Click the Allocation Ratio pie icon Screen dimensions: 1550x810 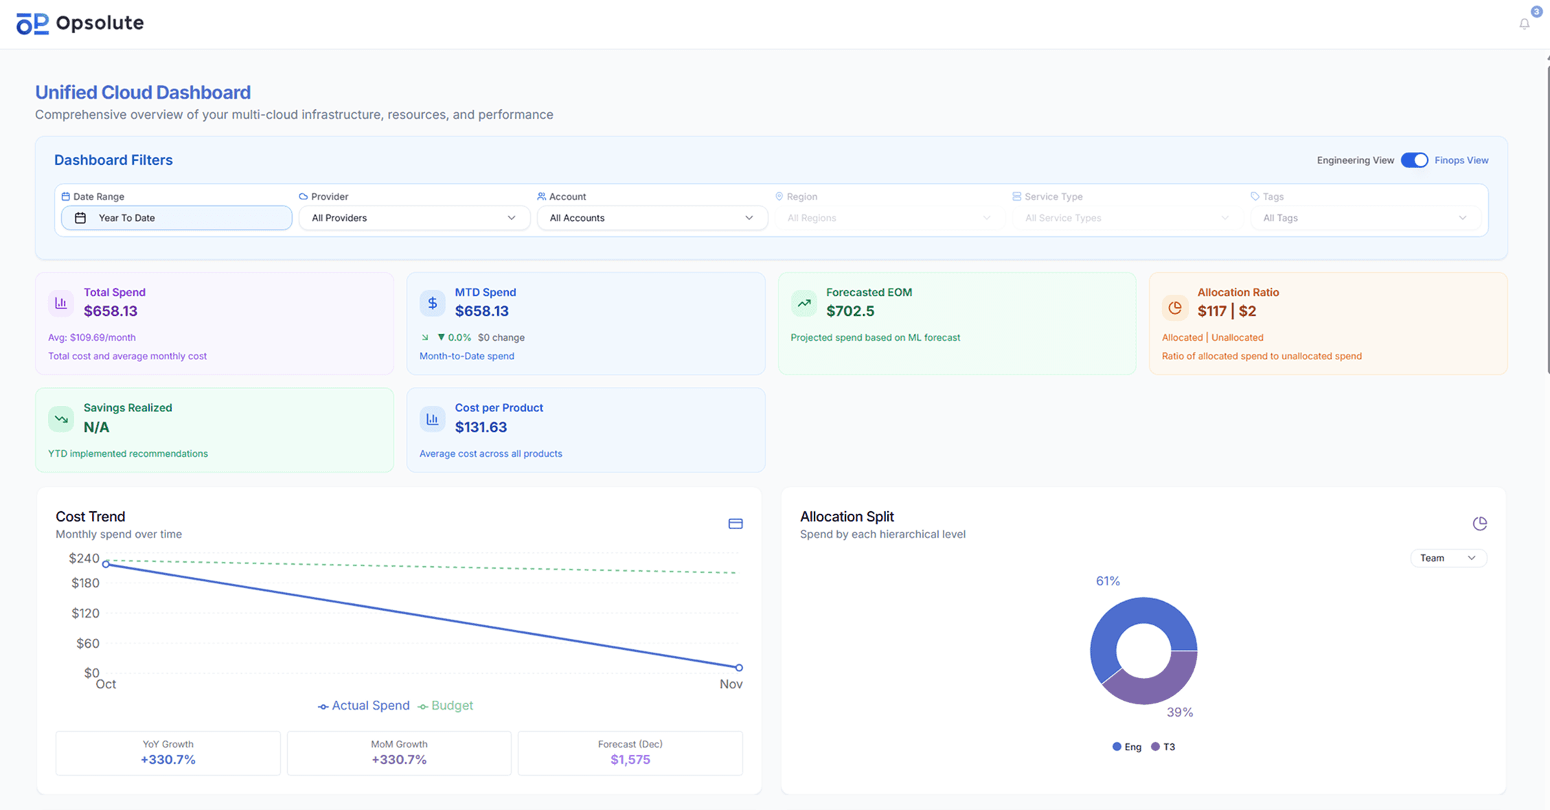click(x=1175, y=308)
